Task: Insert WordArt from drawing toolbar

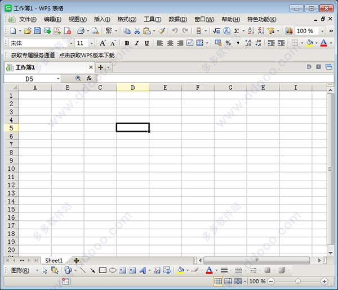Action: pos(143,270)
